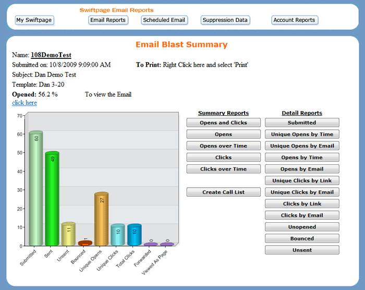Click Create Call List button
This screenshot has height=290, width=365.
pos(224,192)
